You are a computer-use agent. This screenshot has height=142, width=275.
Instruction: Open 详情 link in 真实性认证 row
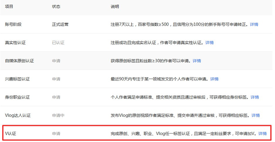209,43
